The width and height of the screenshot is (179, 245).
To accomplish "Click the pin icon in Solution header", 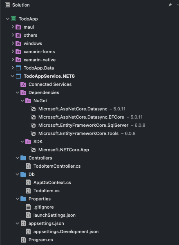I will [x=170, y=5].
